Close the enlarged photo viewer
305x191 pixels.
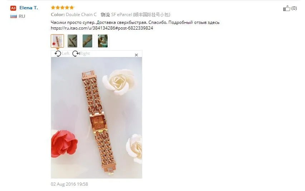tap(136, 55)
